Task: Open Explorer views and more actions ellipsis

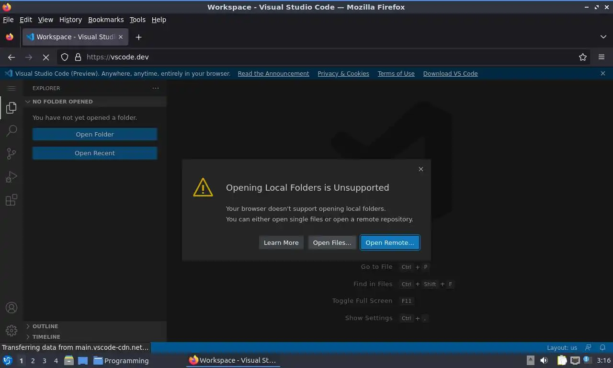Action: (x=156, y=88)
